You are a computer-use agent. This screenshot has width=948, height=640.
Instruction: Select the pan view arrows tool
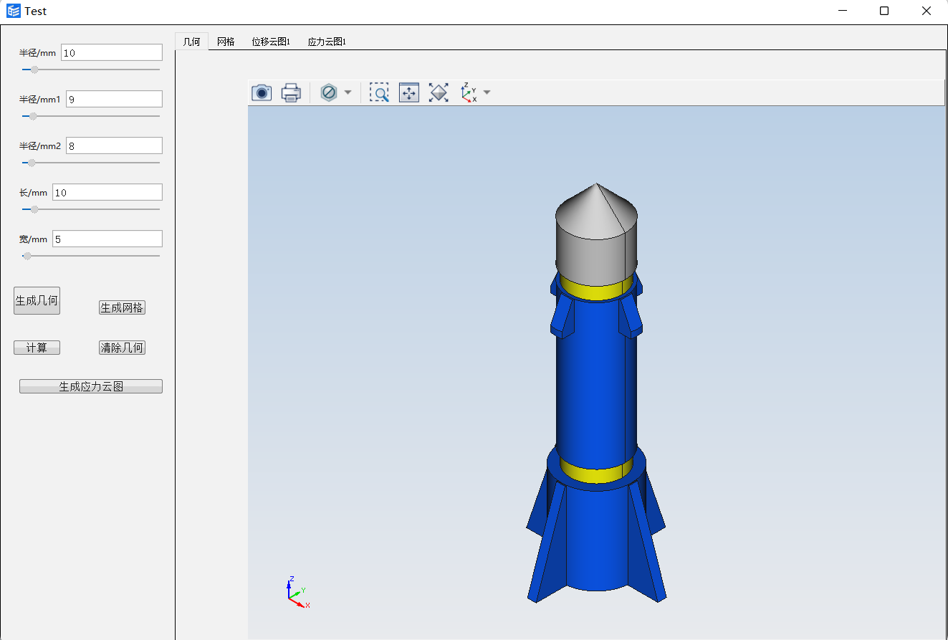coord(409,92)
